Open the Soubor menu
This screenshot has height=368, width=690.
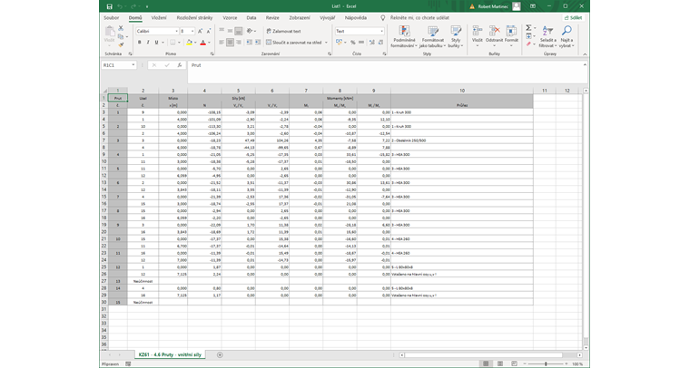pyautogui.click(x=112, y=18)
